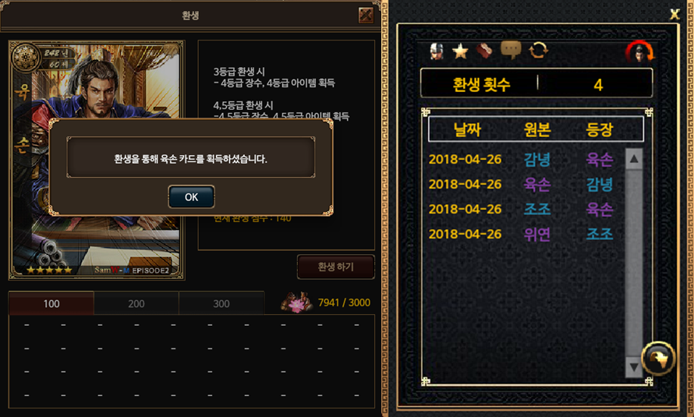Close the 환생 window with X
Screen dimensions: 694x417
[x=366, y=15]
